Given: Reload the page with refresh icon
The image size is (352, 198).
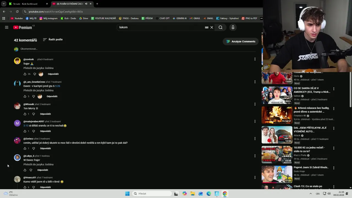Looking at the screenshot, I should click(17, 12).
